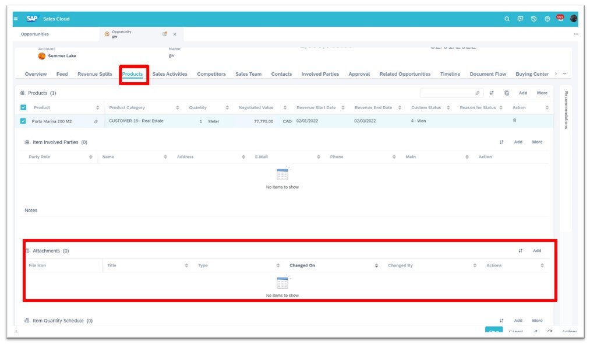Open the feedback chat icon in top bar
The height and width of the screenshot is (344, 590).
(520, 19)
